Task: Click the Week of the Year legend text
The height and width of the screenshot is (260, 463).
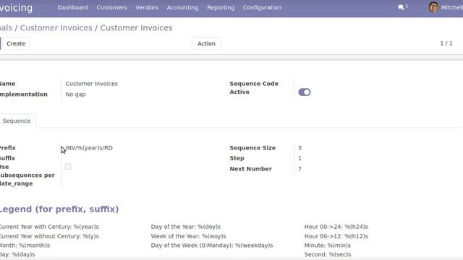Action: click(x=188, y=236)
